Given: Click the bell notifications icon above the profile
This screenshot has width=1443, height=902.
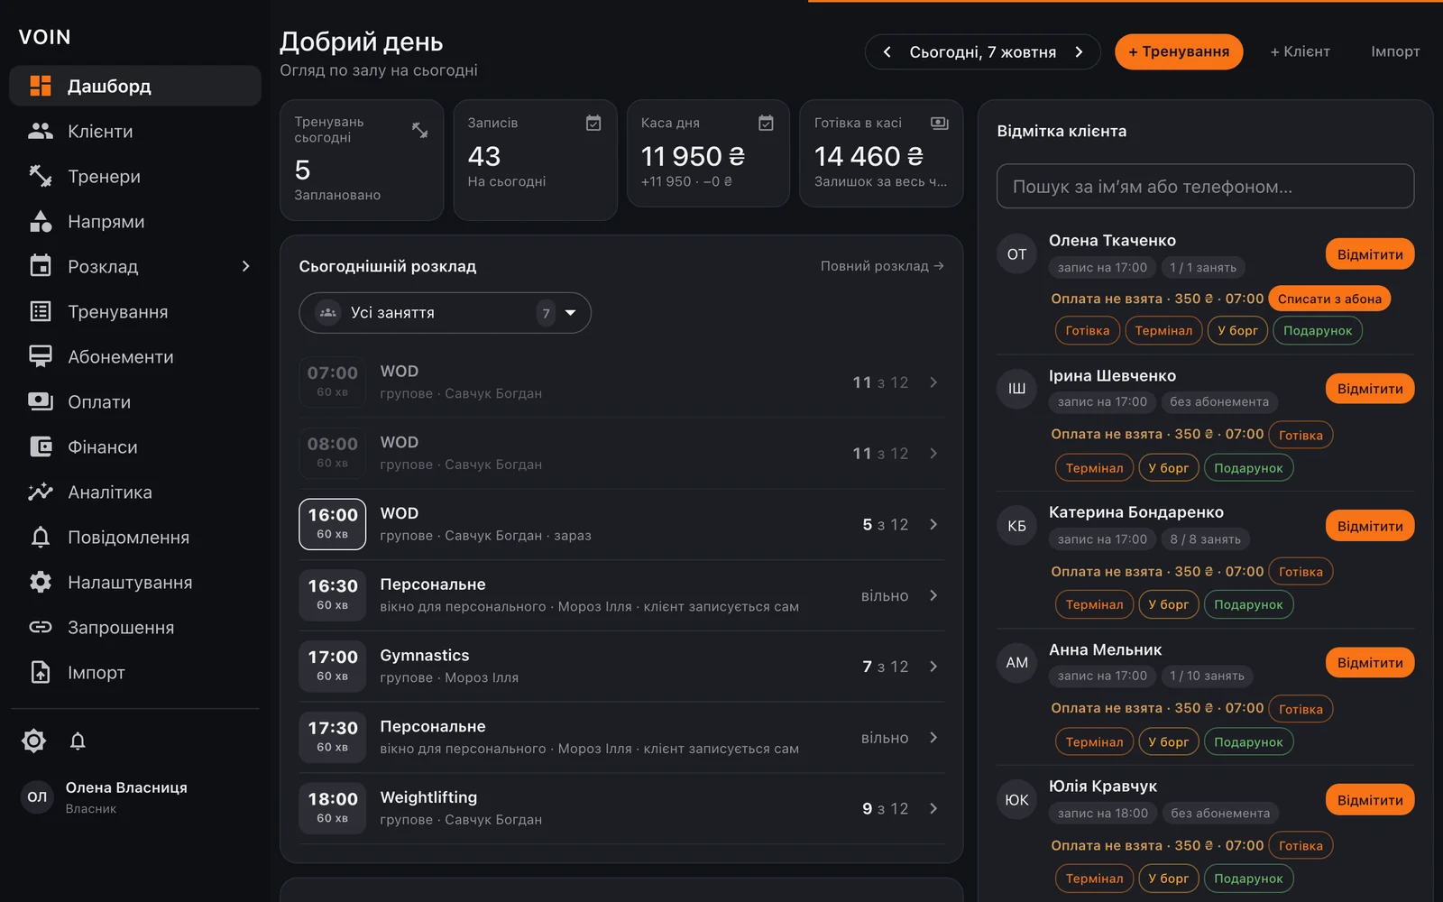Looking at the screenshot, I should (78, 741).
